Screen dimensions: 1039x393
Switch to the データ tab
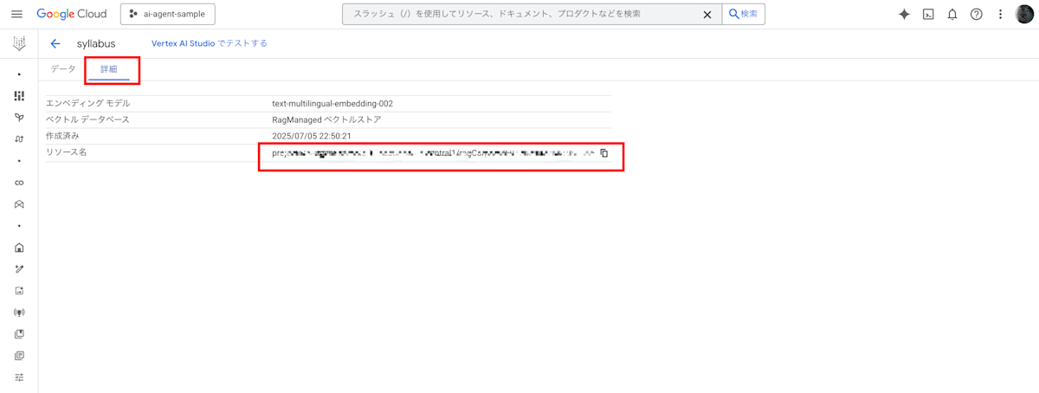coord(63,69)
